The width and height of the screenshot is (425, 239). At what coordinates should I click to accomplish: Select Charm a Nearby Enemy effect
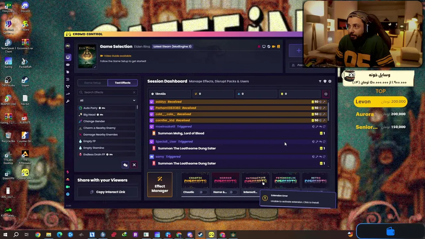(106, 128)
